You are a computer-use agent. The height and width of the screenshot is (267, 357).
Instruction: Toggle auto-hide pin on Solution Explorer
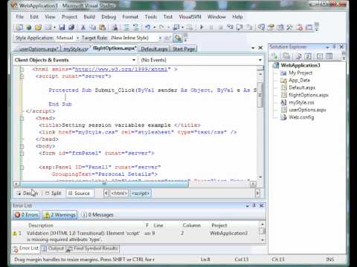pyautogui.click(x=335, y=47)
